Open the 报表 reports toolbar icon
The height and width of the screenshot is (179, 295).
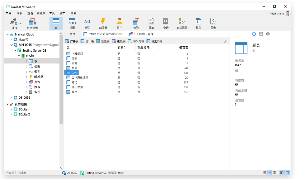(151, 23)
